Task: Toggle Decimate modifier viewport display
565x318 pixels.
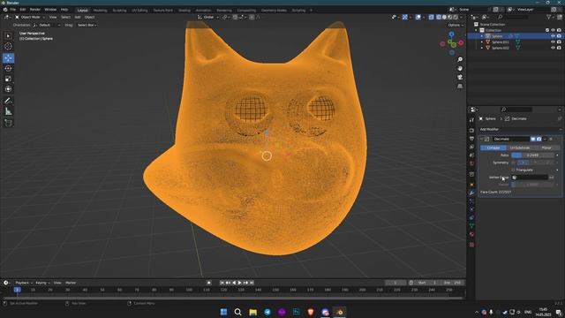Action: (533, 140)
